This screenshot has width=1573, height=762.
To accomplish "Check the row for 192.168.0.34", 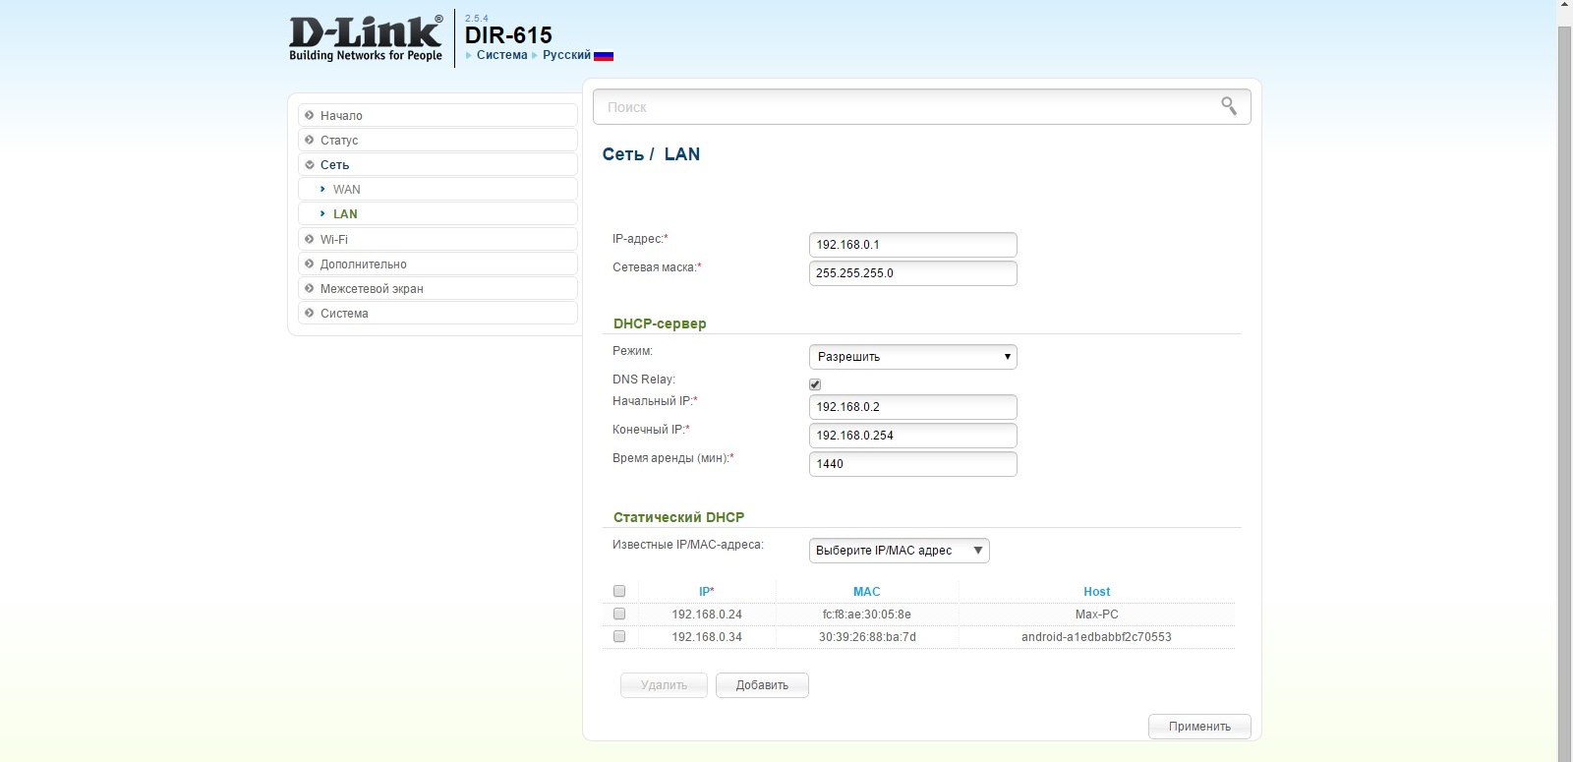I will [x=619, y=636].
